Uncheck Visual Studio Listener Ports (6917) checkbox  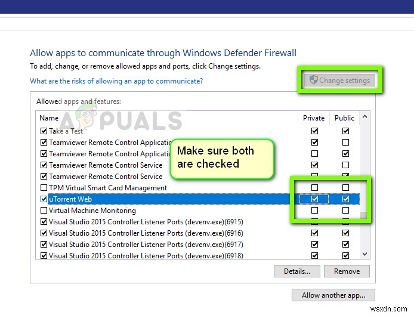pos(44,245)
